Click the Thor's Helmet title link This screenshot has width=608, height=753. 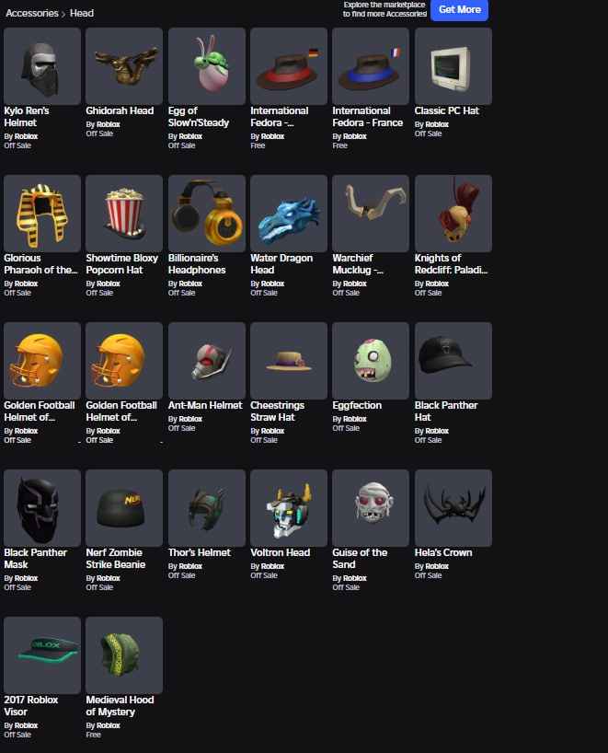(200, 552)
